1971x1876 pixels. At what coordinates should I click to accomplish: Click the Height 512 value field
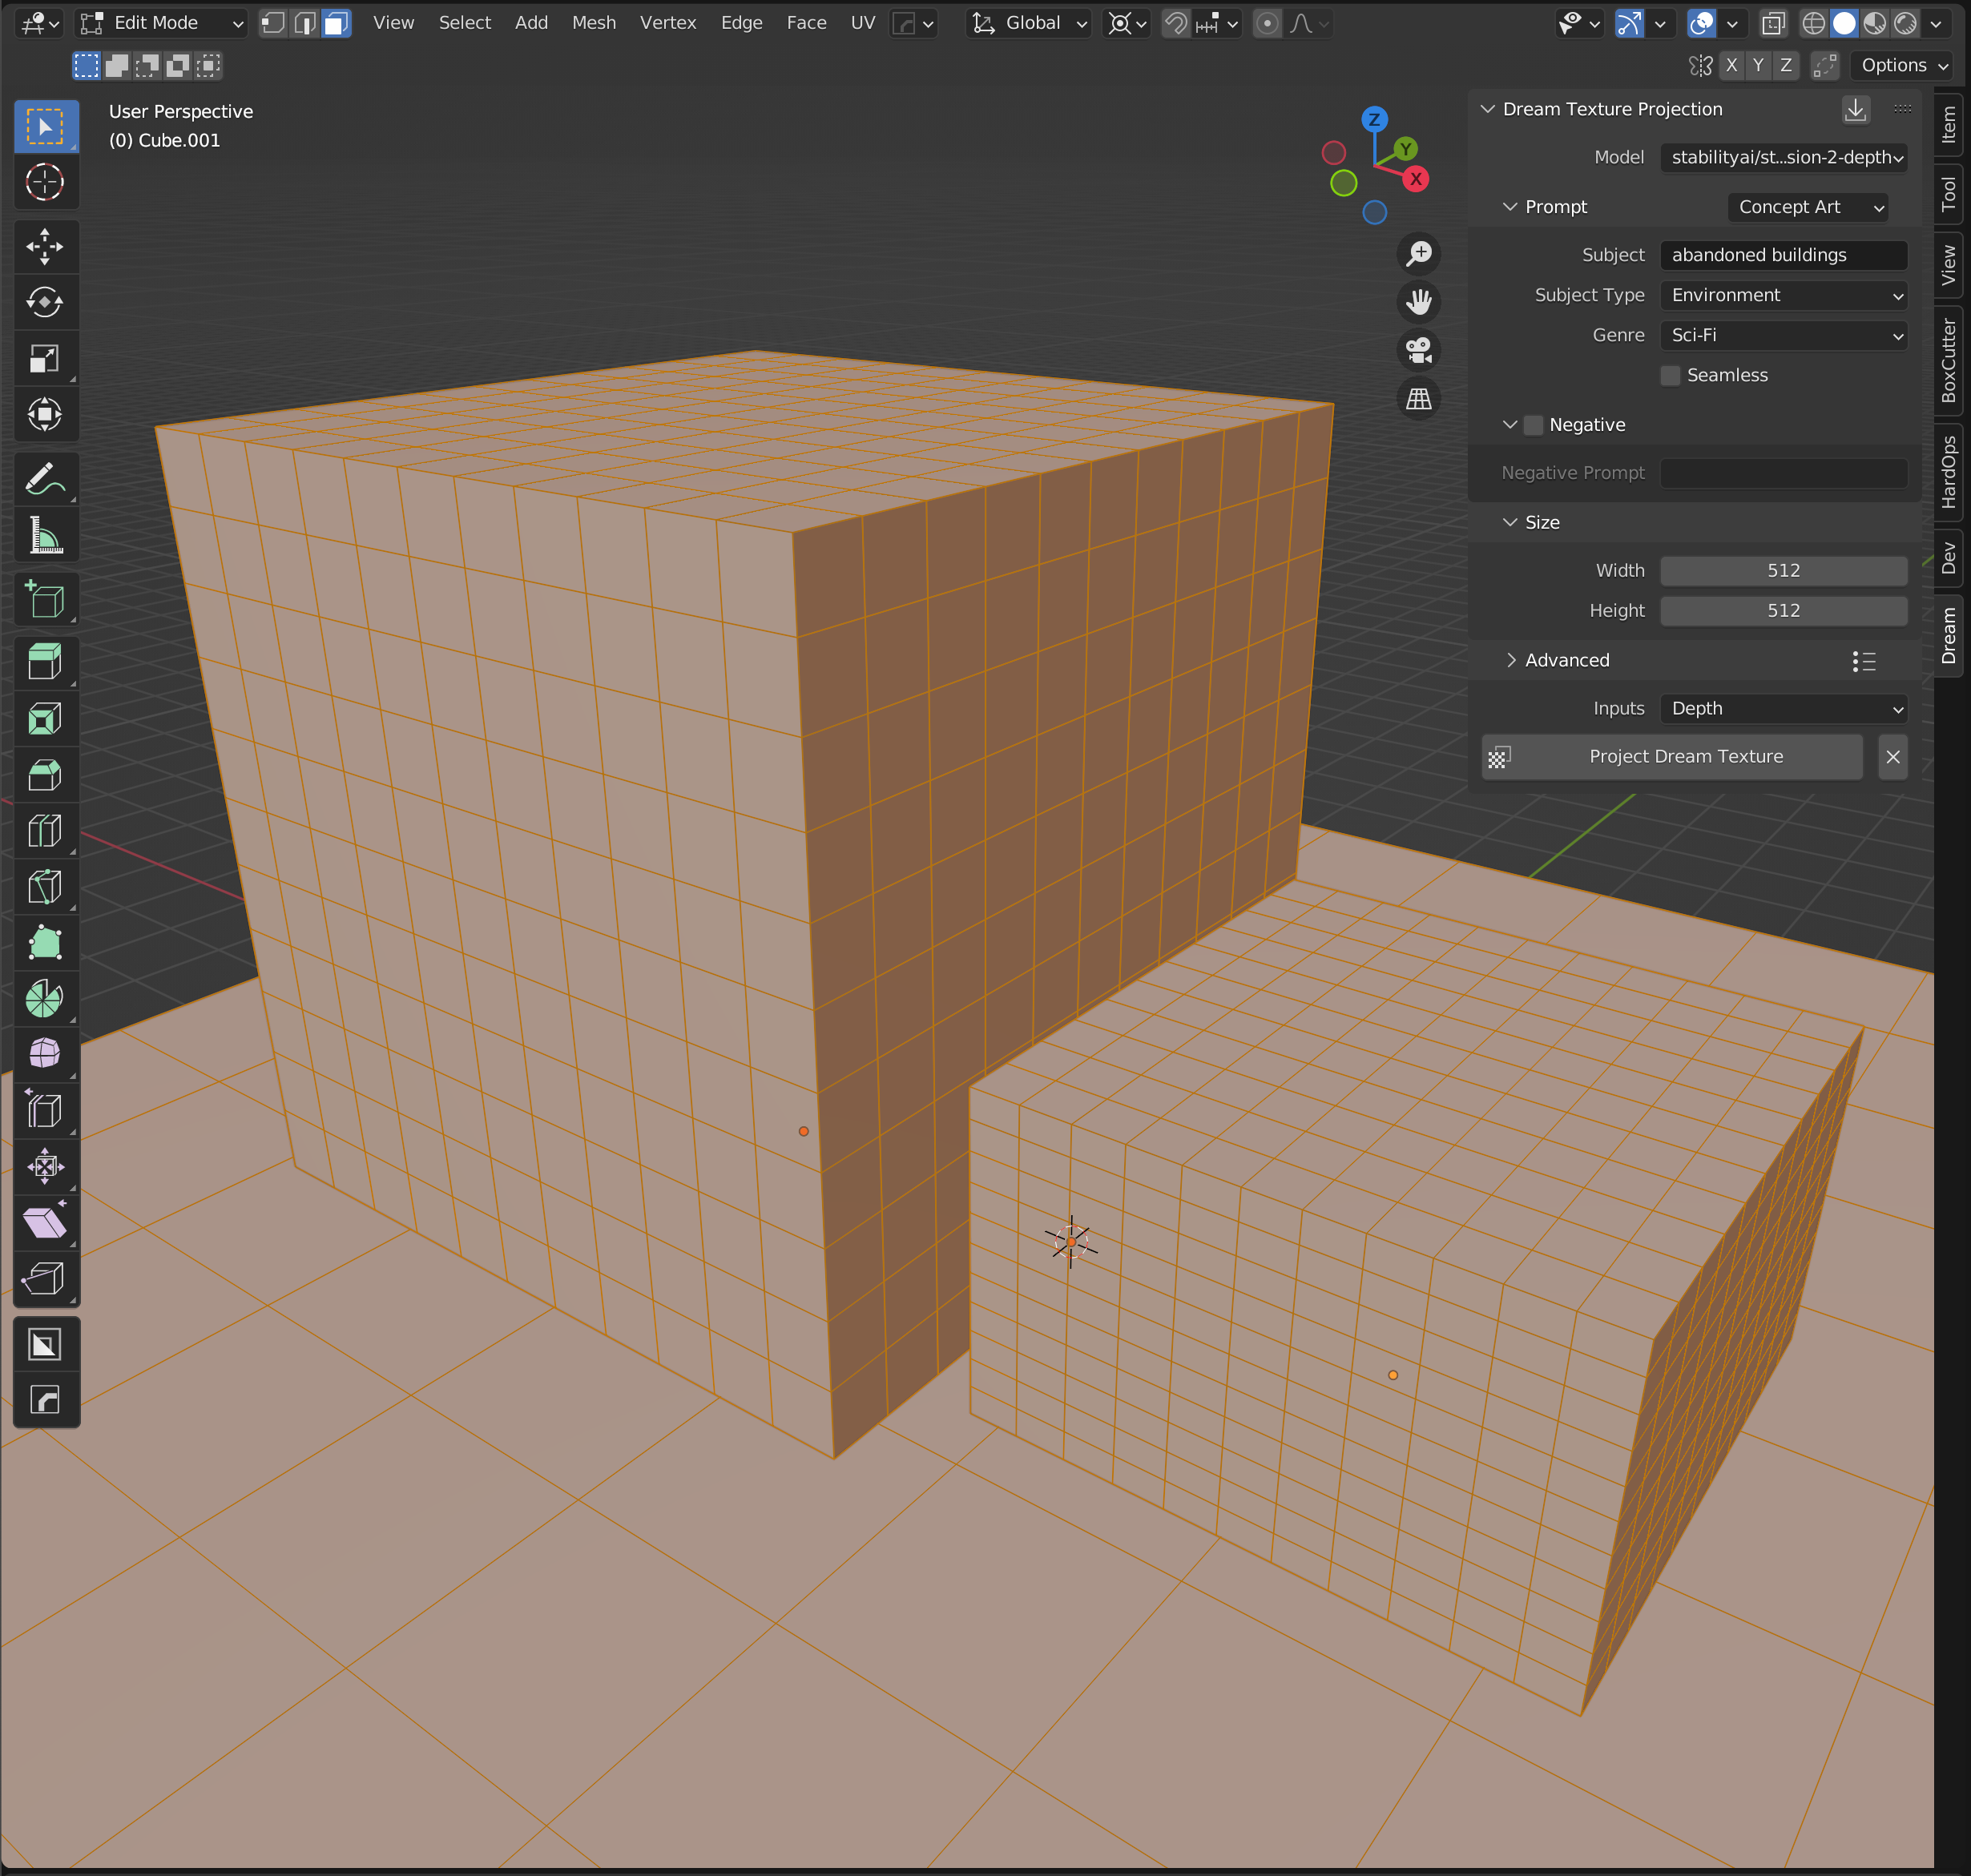pyautogui.click(x=1783, y=611)
